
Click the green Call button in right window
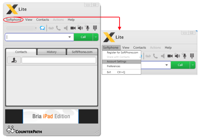(x=180, y=65)
